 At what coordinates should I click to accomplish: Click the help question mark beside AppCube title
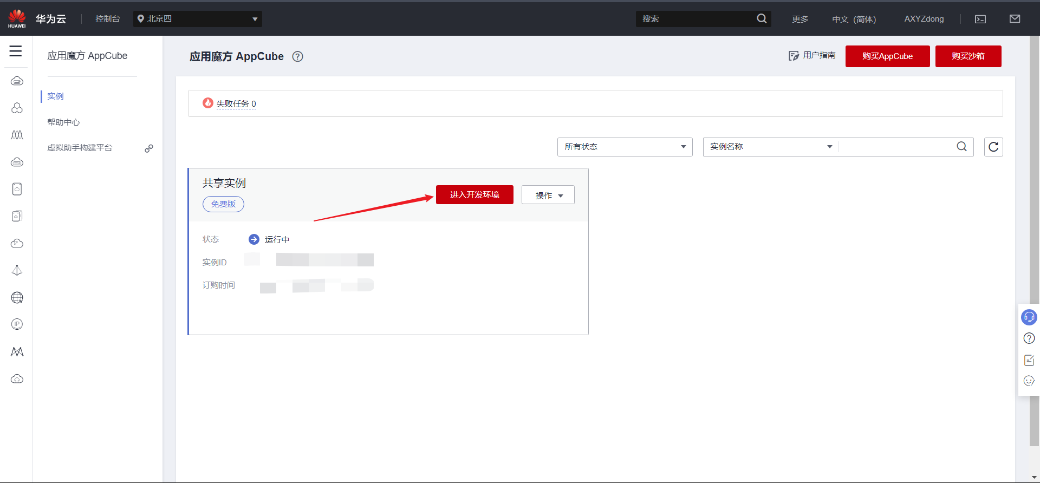coord(297,56)
